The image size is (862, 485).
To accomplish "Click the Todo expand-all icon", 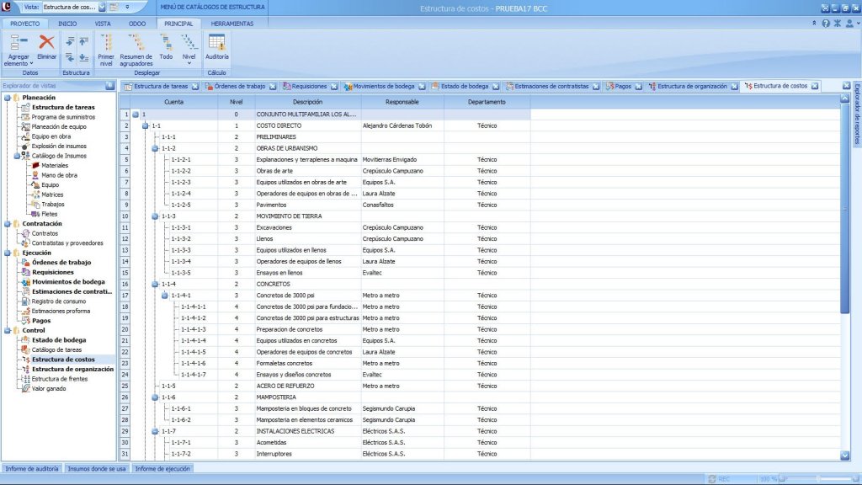I will coord(167,42).
